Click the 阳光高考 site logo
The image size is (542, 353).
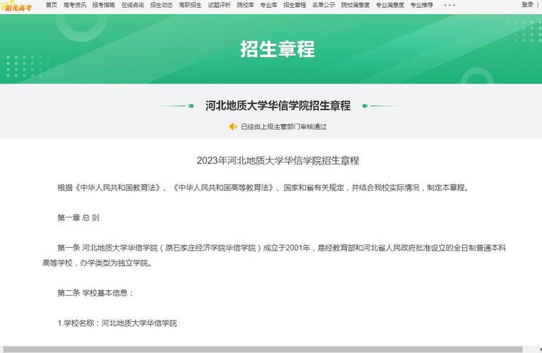coord(16,6)
